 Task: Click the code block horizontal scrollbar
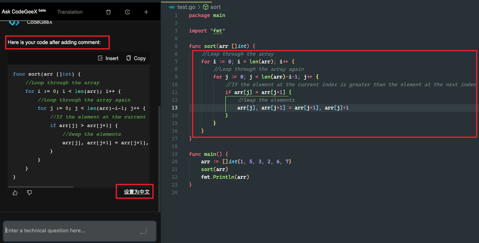coord(40,187)
